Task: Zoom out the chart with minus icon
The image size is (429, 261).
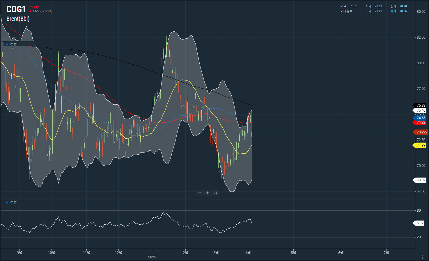Action: pos(200,193)
